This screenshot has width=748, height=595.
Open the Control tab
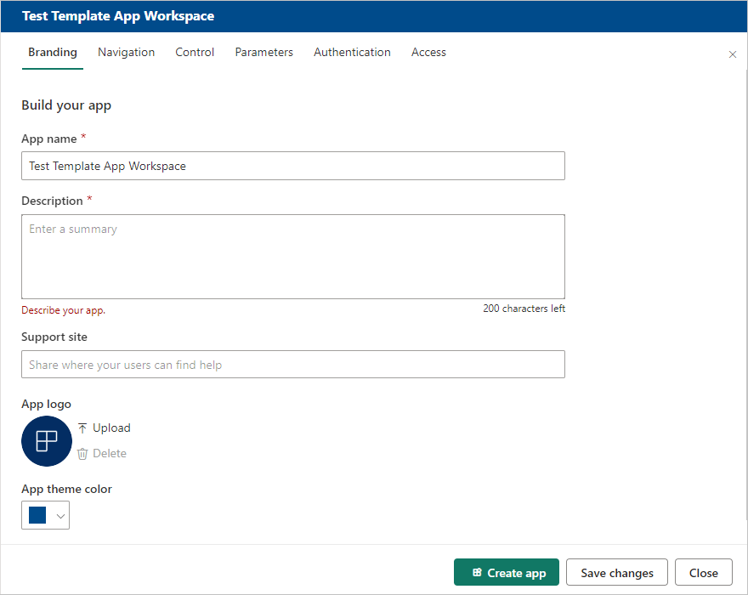pyautogui.click(x=195, y=53)
